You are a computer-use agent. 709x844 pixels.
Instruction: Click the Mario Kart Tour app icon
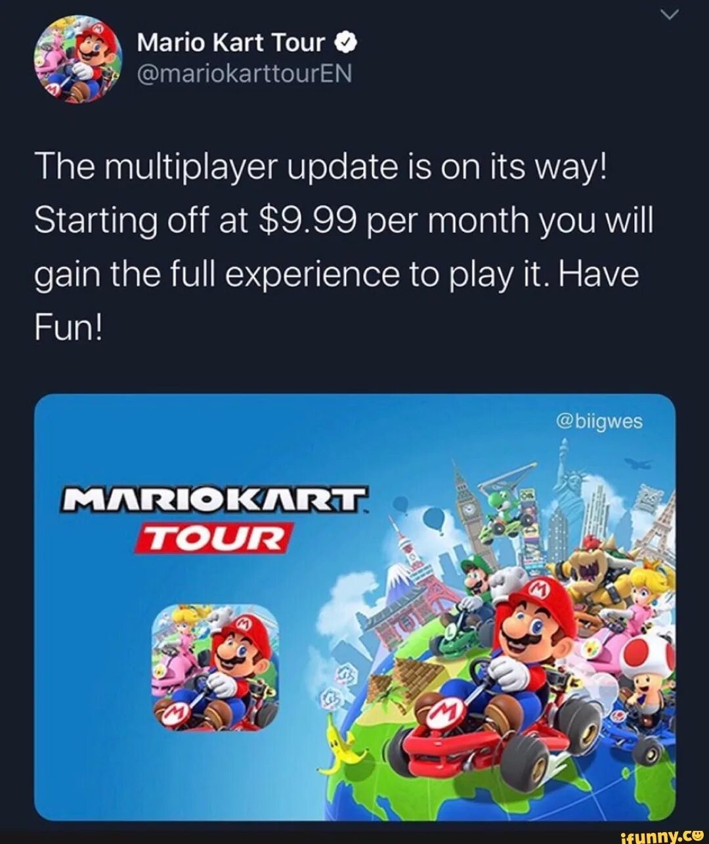[215, 668]
